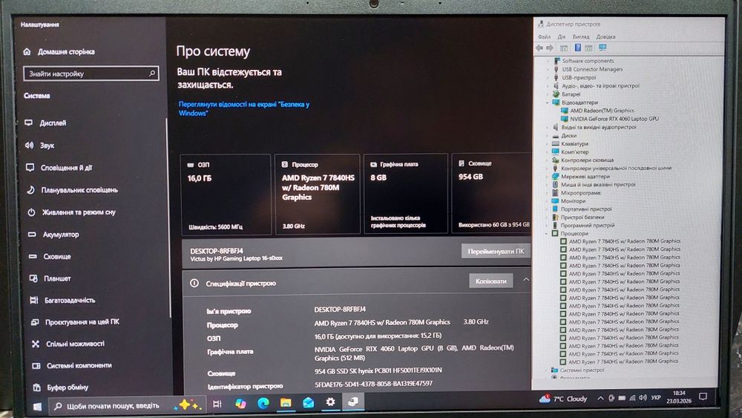Open Домашня сторінка in Settings sidebar
This screenshot has width=742, height=418.
(x=59, y=51)
